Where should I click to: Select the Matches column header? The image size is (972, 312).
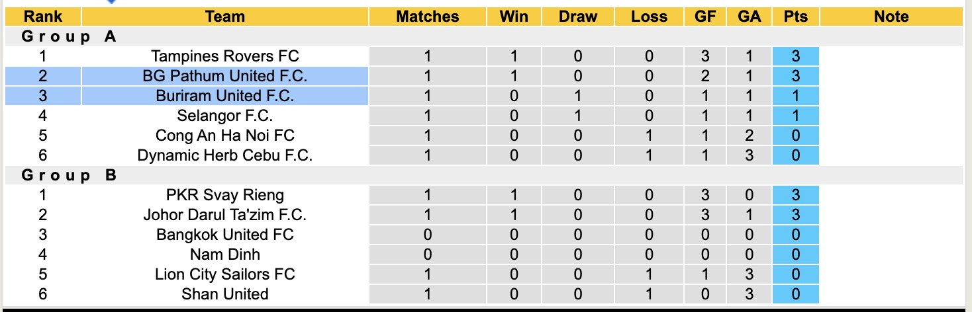[427, 17]
